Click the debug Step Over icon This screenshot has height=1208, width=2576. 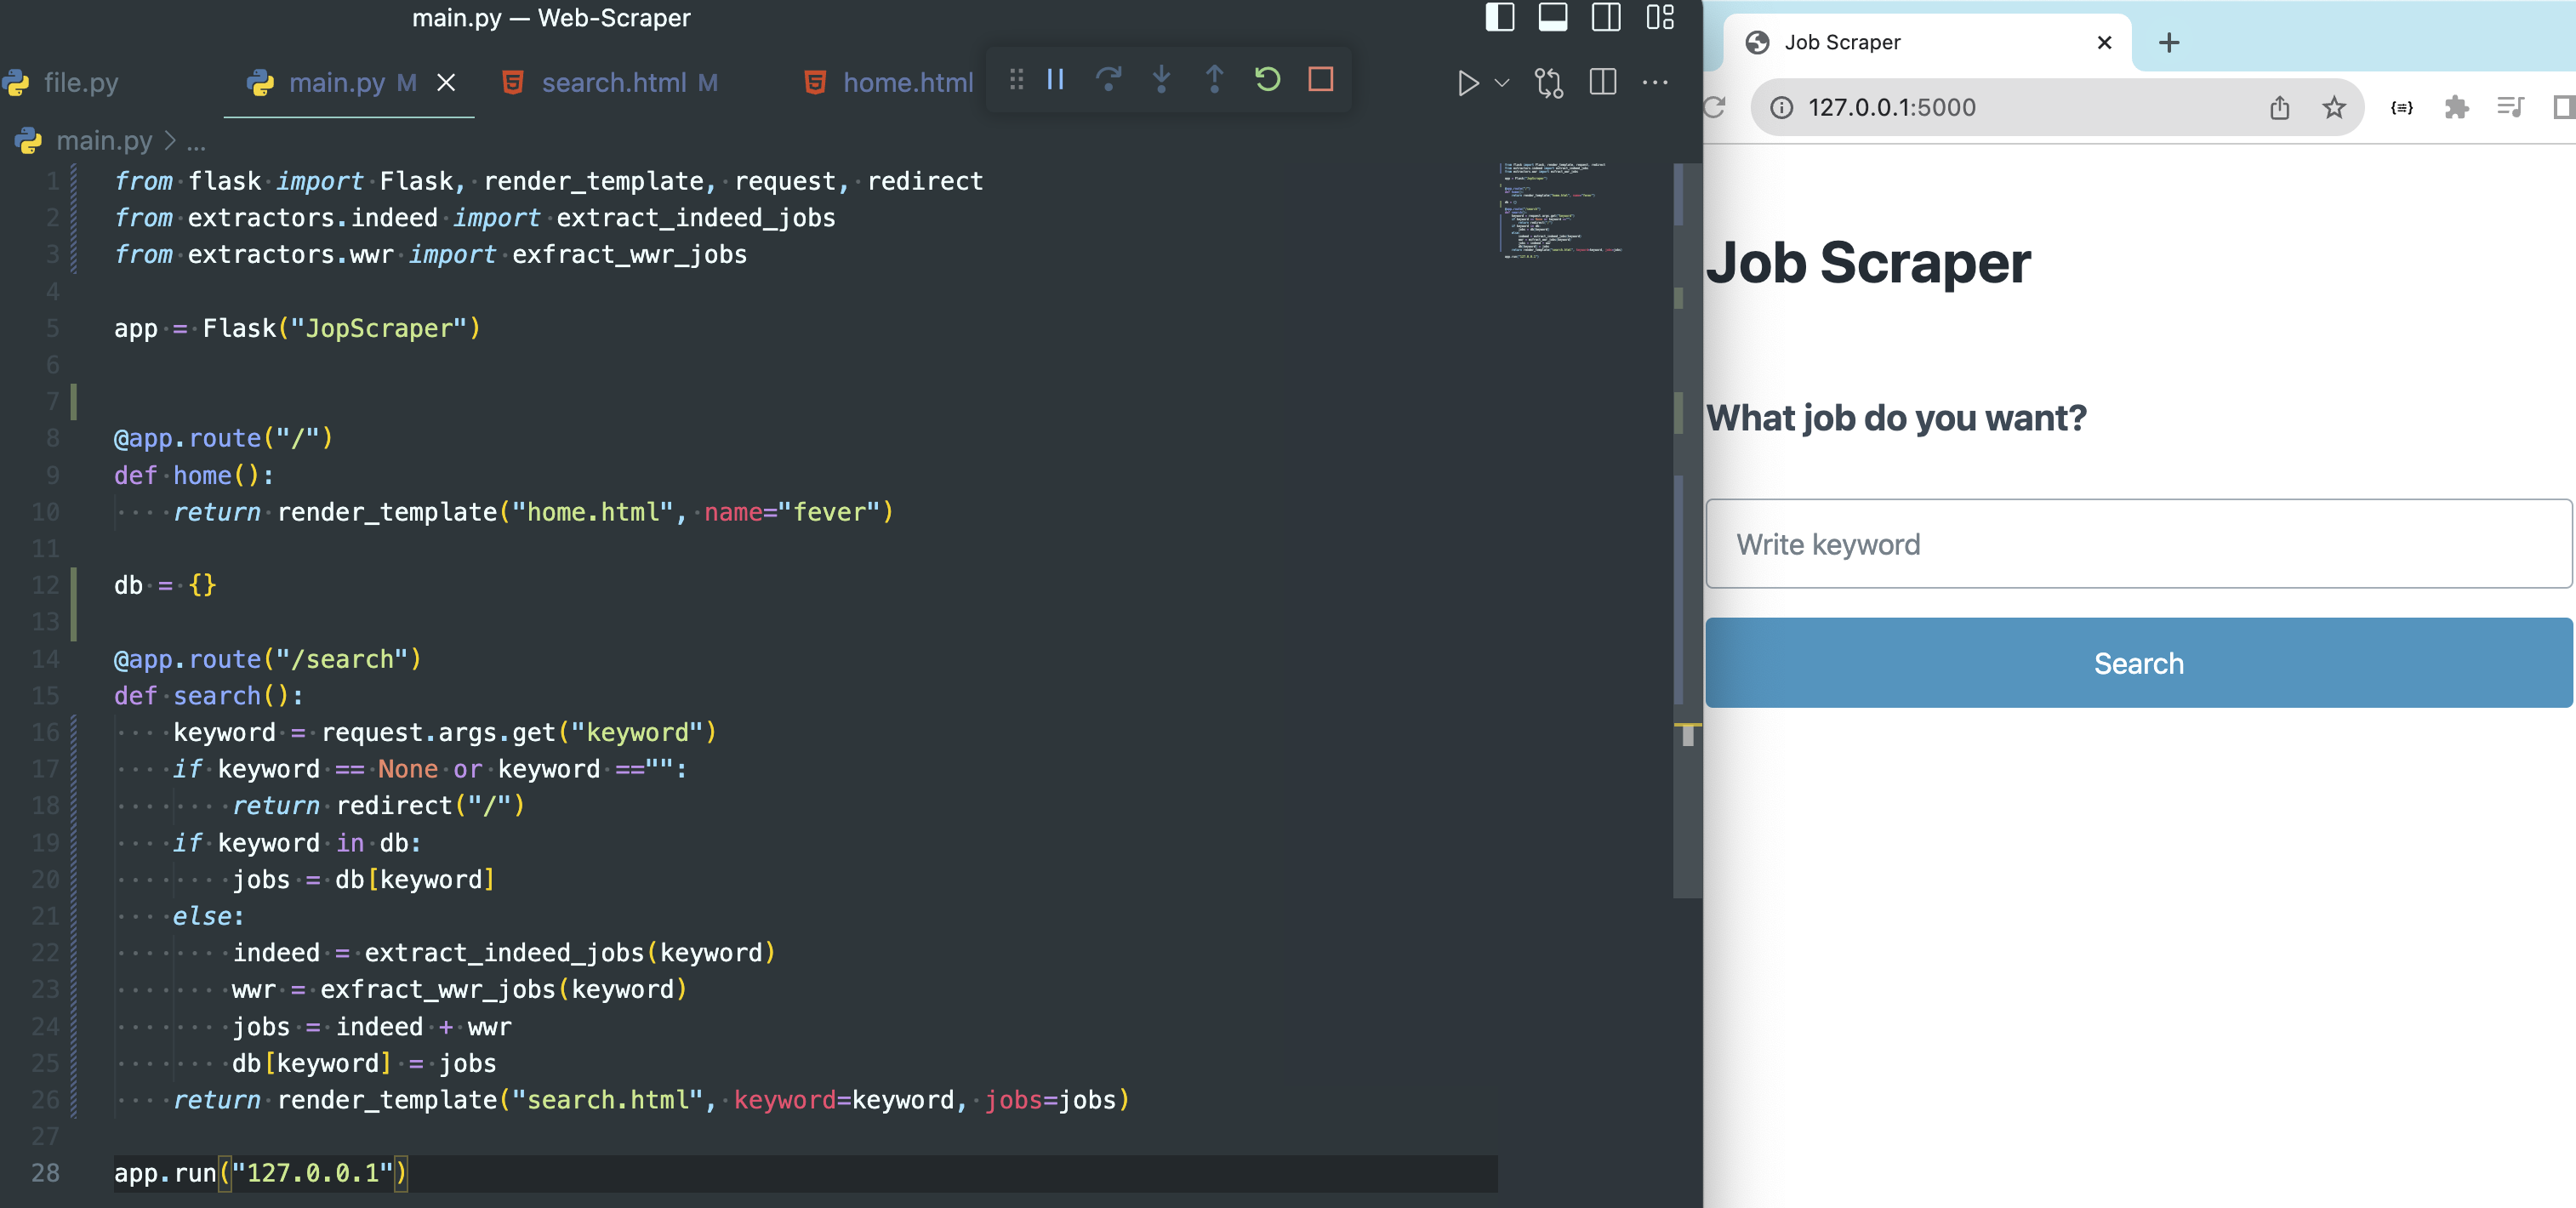(1108, 80)
